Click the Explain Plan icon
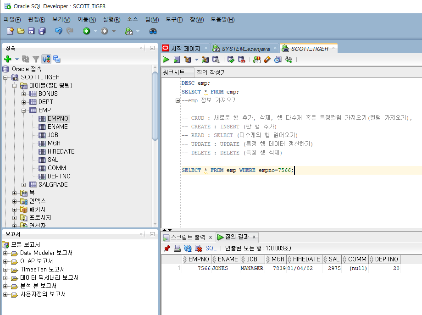 (188, 60)
